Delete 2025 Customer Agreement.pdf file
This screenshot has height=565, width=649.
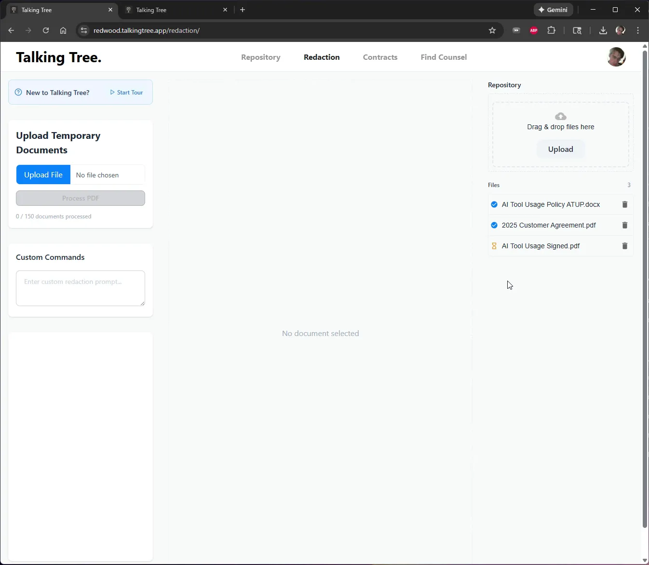624,225
